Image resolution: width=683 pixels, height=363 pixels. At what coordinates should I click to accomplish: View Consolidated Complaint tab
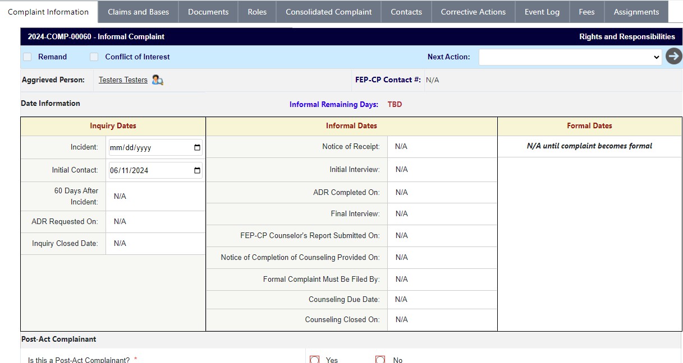pyautogui.click(x=328, y=12)
